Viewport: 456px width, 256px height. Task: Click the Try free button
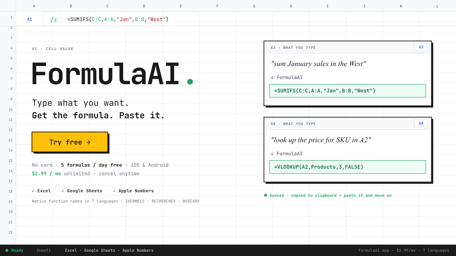tap(70, 142)
